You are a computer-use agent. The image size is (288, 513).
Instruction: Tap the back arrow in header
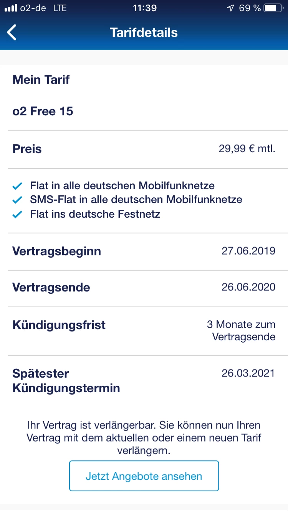[x=12, y=32]
